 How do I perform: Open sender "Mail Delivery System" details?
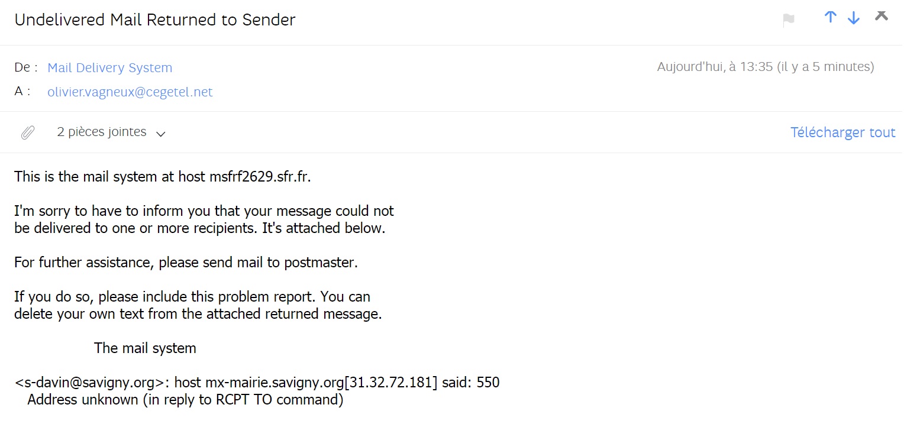[109, 68]
